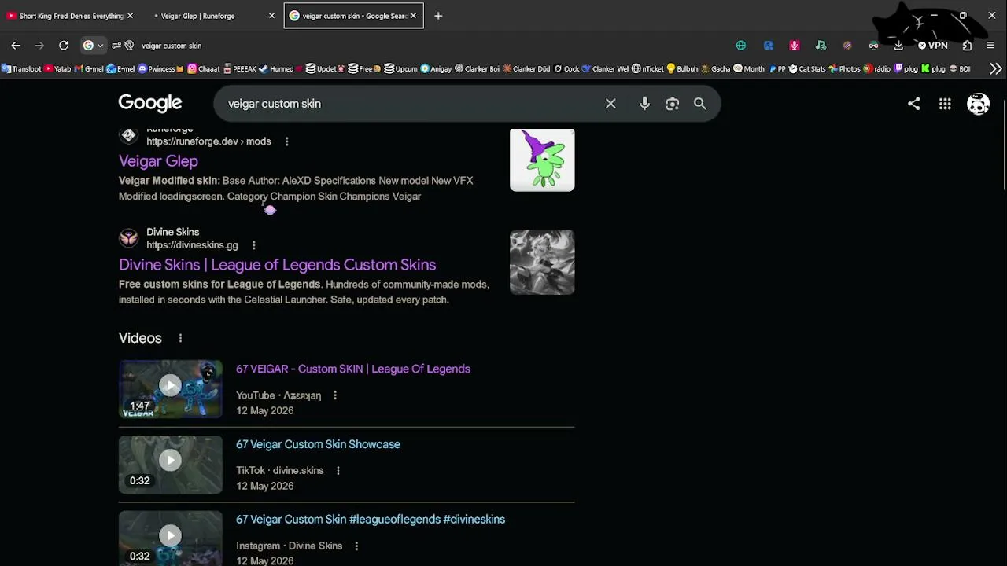Toggle the VPN button
The image size is (1007, 566).
tap(932, 46)
